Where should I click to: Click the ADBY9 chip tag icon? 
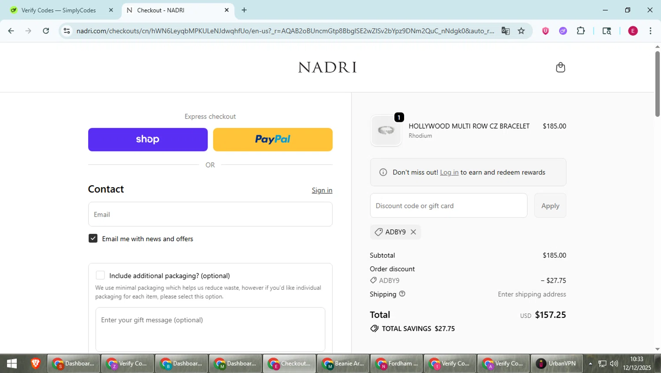click(379, 232)
